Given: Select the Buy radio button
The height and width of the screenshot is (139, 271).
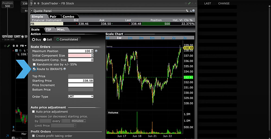Looking at the screenshot, I should click(x=34, y=39).
